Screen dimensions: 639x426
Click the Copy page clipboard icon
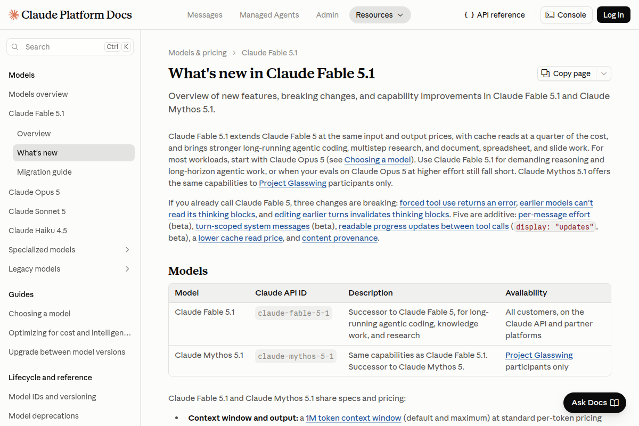[545, 73]
